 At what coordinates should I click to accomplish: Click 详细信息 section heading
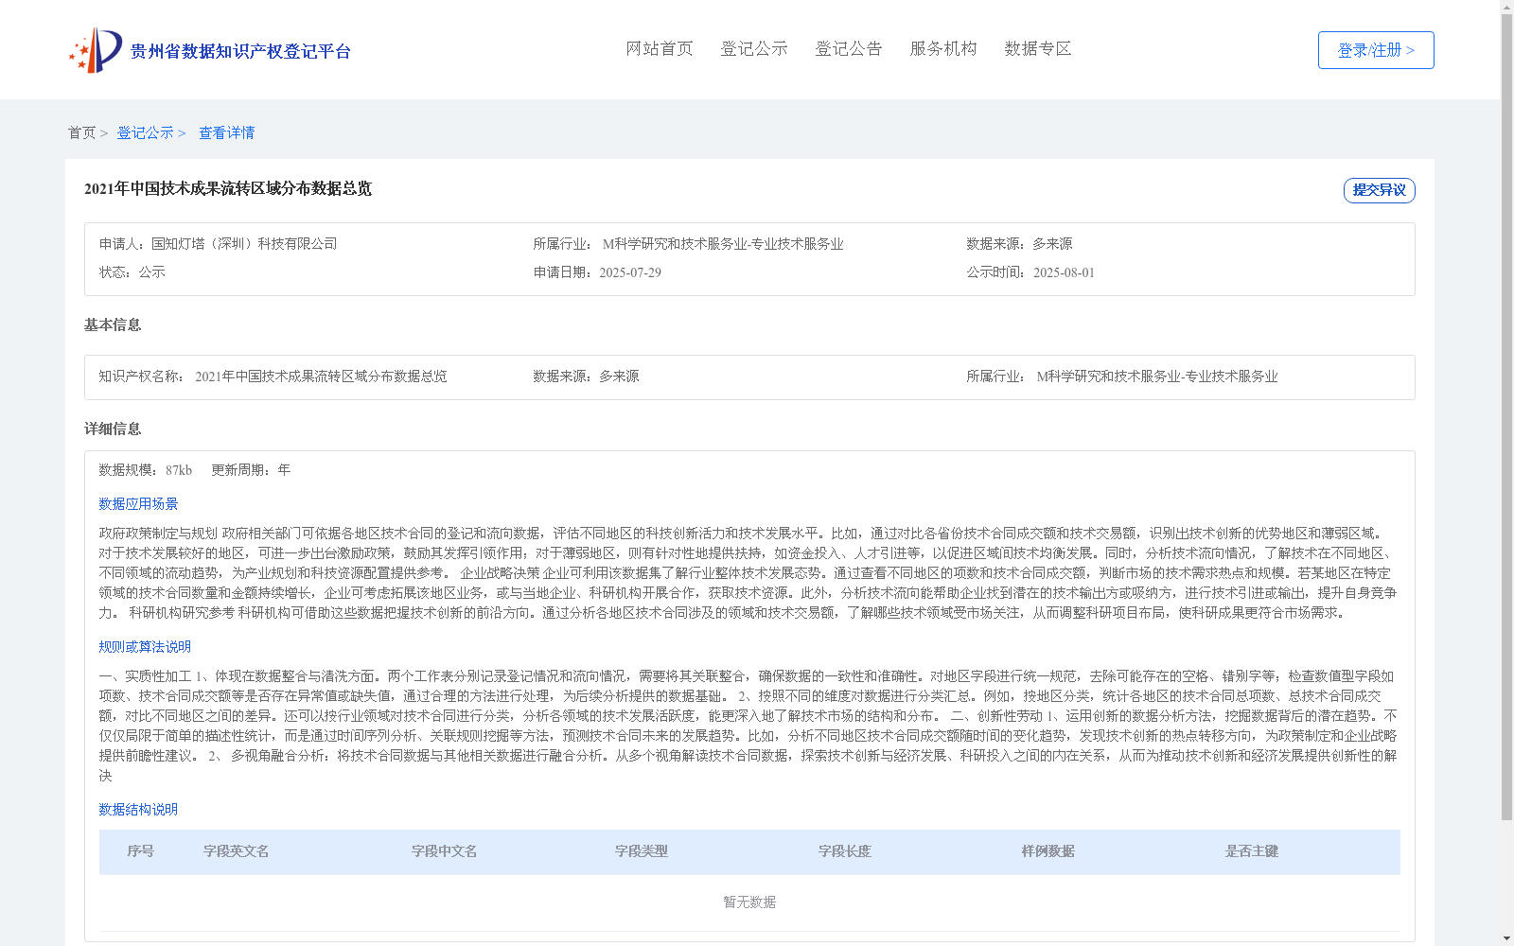click(x=113, y=429)
